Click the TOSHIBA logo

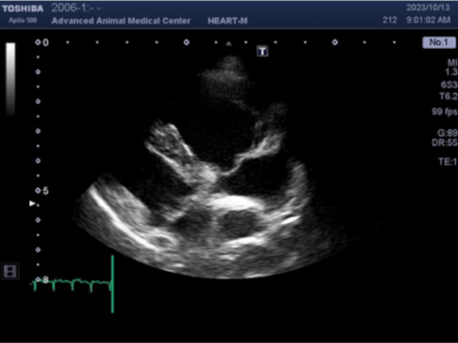pyautogui.click(x=23, y=8)
